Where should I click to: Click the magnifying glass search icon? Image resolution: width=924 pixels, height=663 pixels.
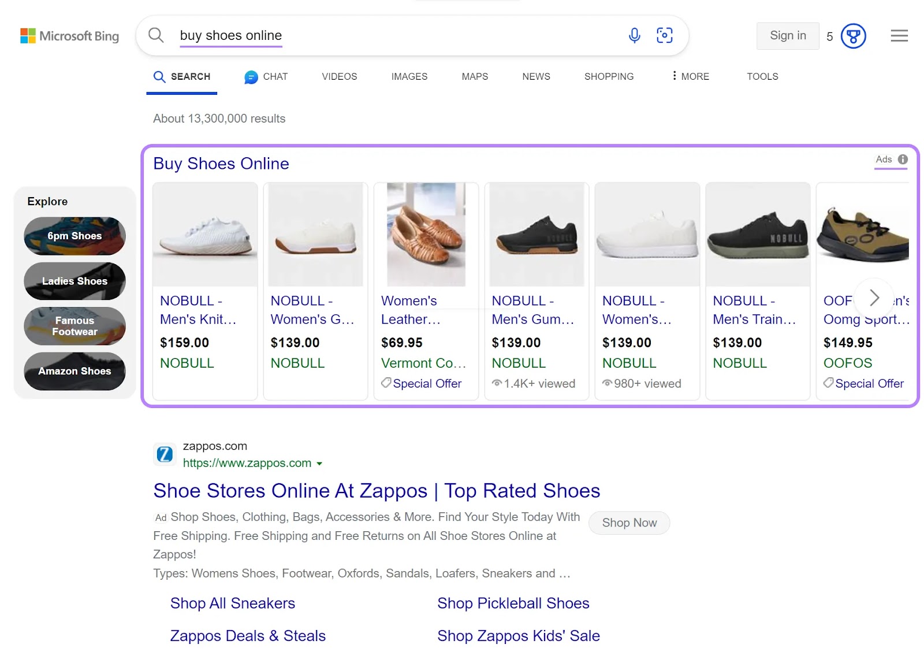tap(155, 35)
